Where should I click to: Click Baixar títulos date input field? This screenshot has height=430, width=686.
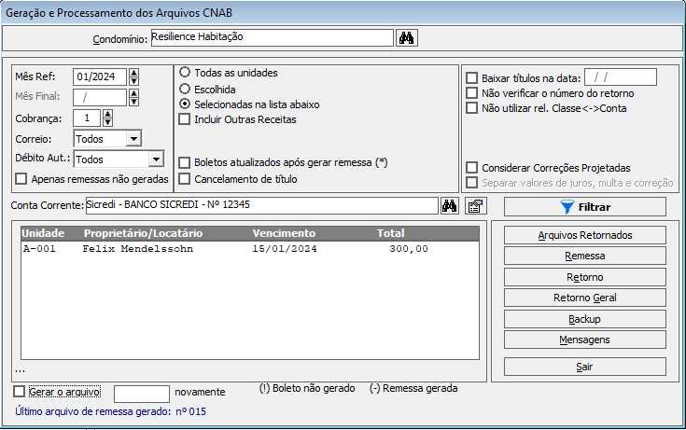coord(621,77)
